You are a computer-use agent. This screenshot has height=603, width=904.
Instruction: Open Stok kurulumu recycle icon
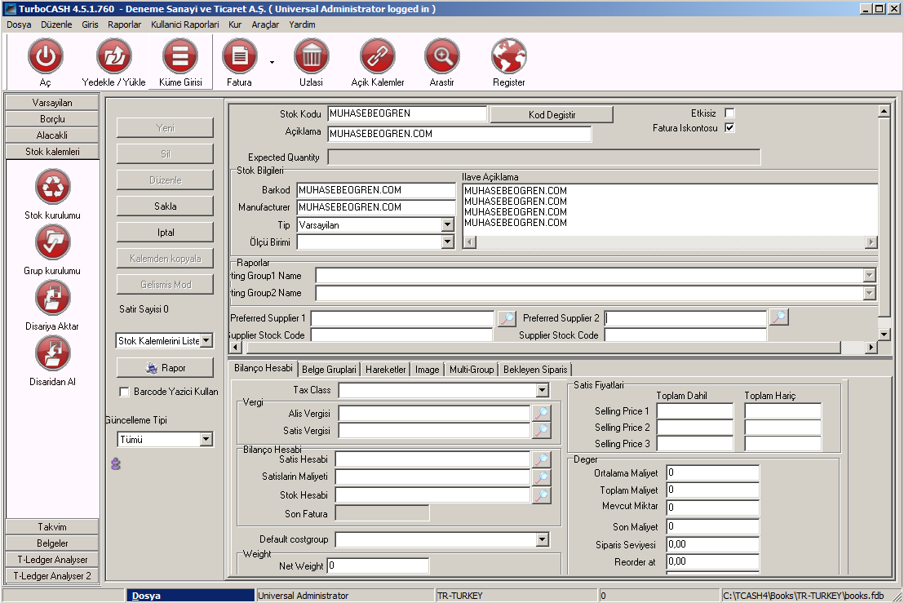click(52, 186)
